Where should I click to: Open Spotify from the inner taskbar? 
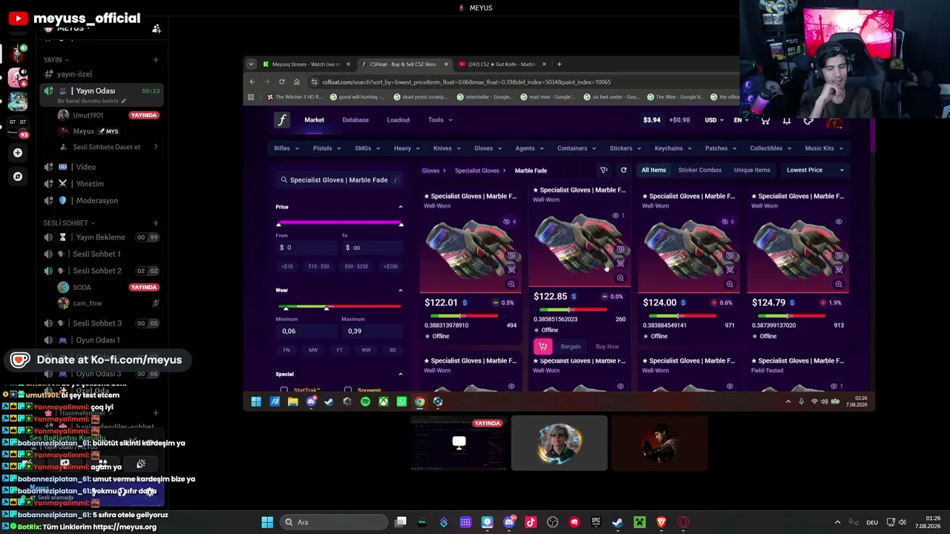(x=365, y=401)
